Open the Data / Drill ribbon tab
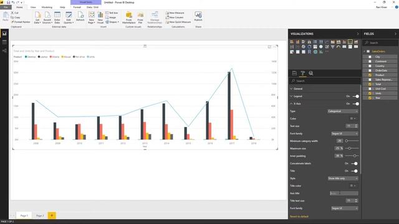The height and width of the screenshot is (224, 399). pos(92,7)
